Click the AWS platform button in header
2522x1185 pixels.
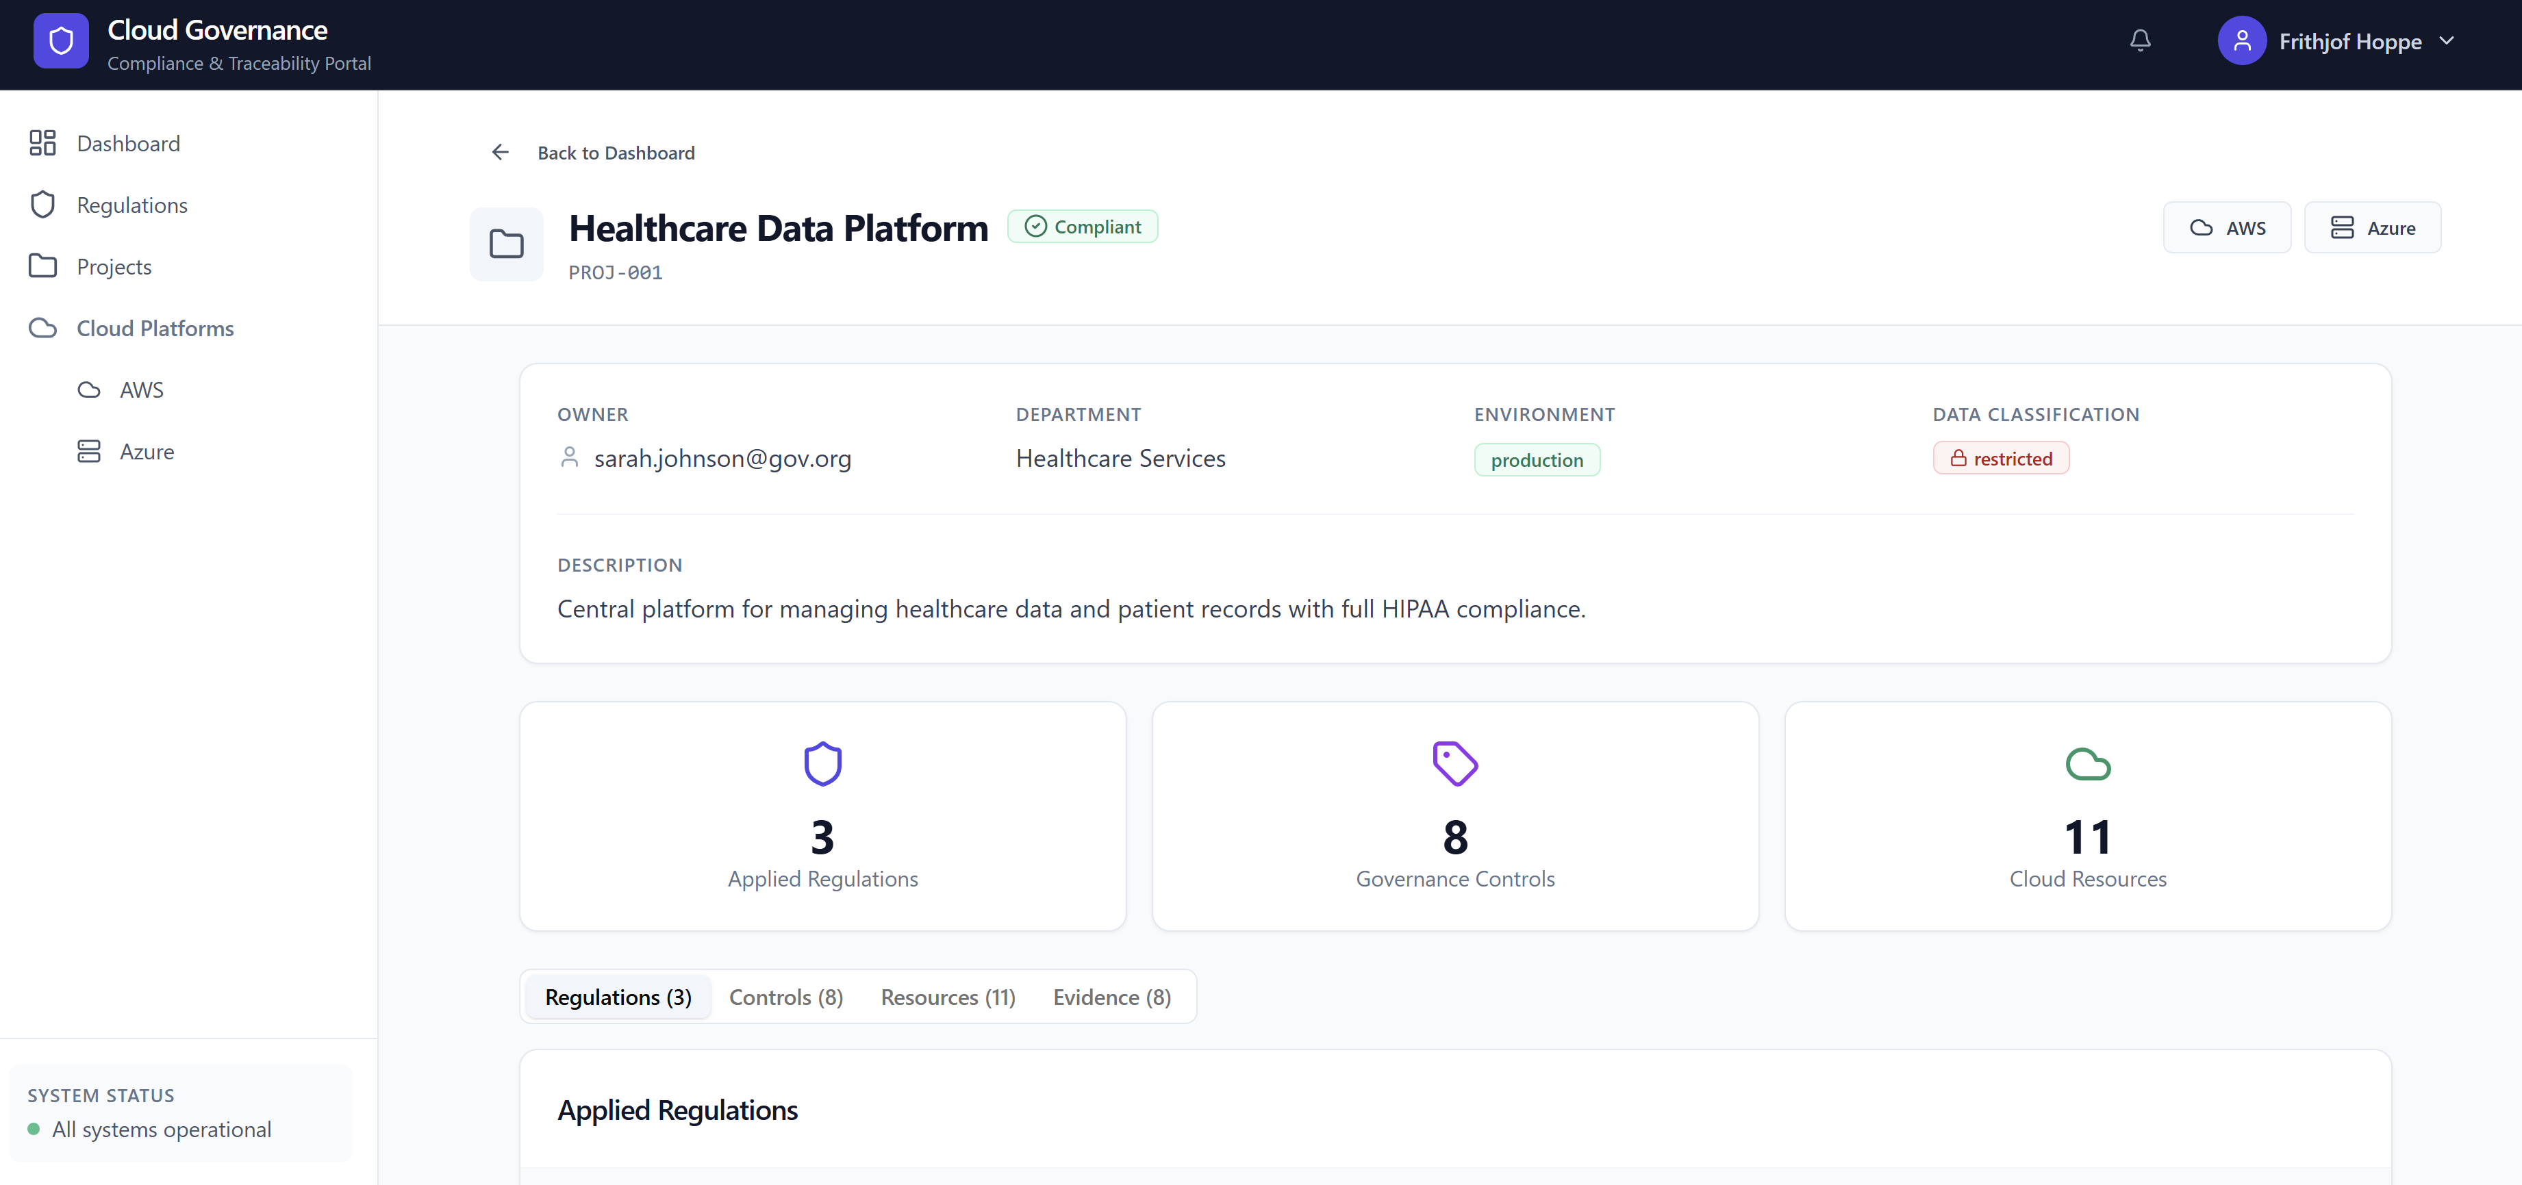click(2226, 227)
